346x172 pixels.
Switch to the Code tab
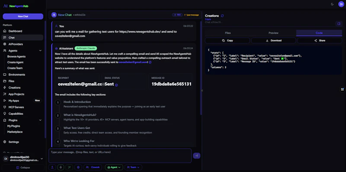[x=319, y=33]
